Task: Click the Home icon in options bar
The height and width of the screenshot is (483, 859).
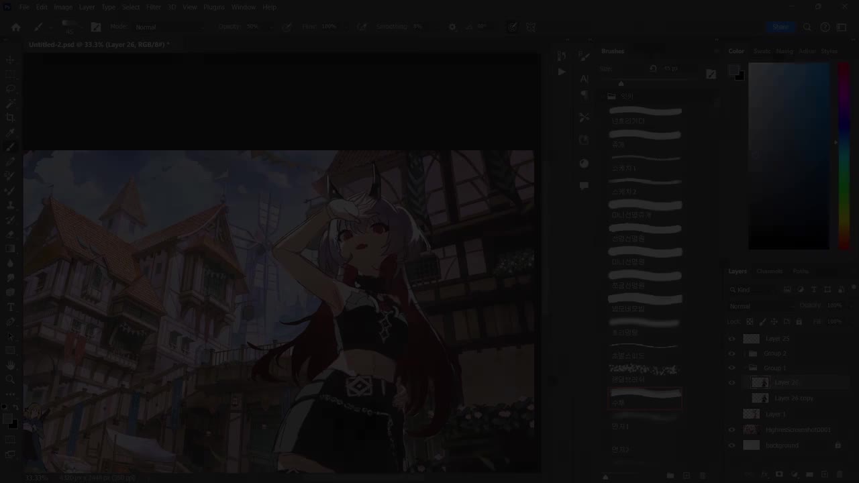Action: [16, 28]
